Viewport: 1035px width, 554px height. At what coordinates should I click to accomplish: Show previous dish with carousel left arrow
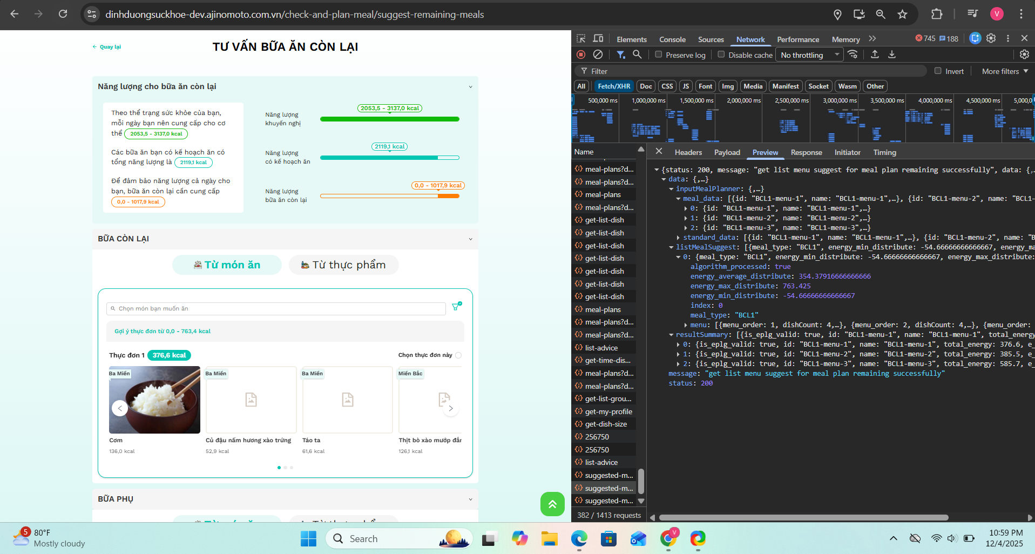tap(120, 408)
